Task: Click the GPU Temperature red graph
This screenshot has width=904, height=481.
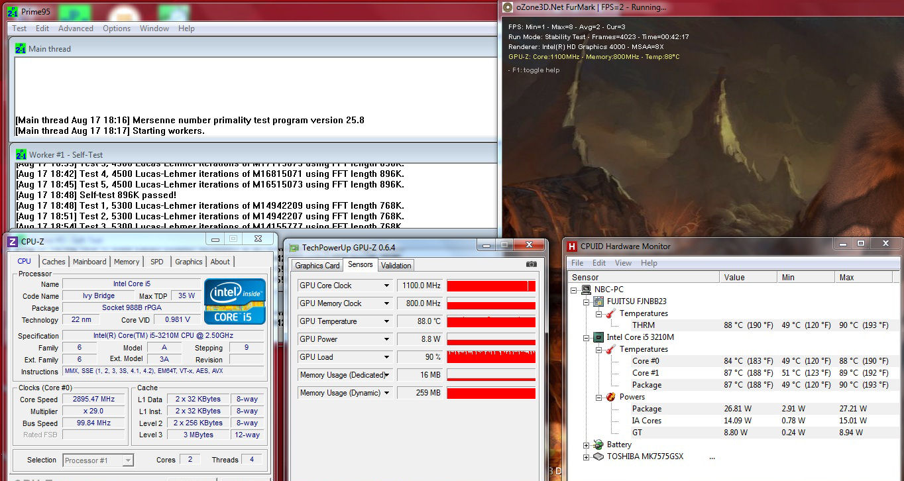Action: click(x=491, y=321)
